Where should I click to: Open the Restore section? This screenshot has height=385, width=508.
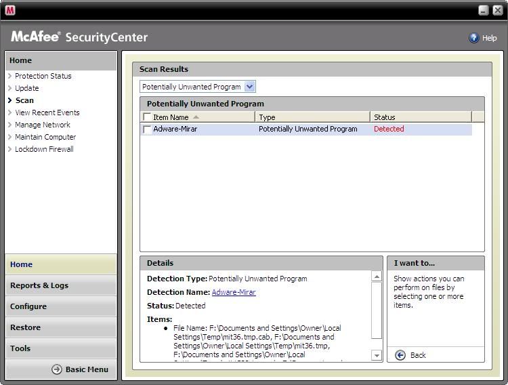(60, 327)
